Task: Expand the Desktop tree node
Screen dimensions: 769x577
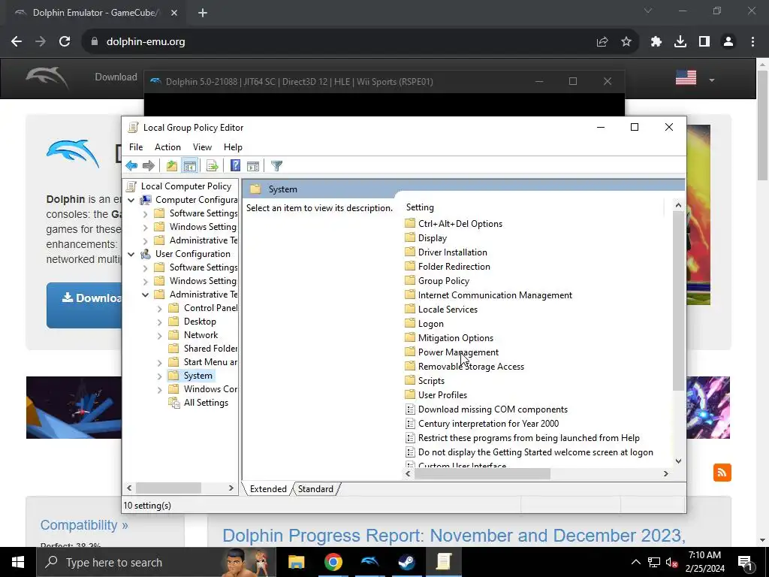Action: [x=159, y=322]
